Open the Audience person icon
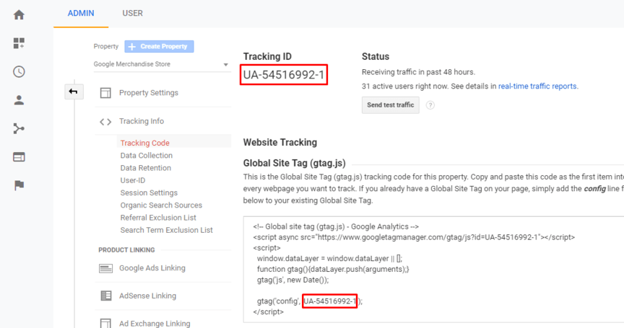Screen dimensions: 624x328 (19, 100)
